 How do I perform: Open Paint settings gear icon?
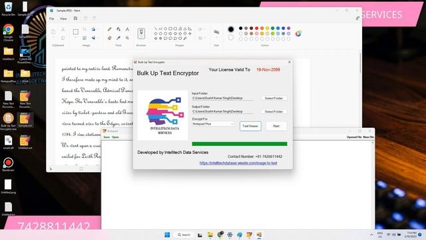point(357,18)
